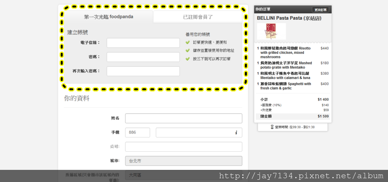The width and height of the screenshot is (388, 182).
Task: Switch to 第一次光臨 foodpanda tab
Action: [x=109, y=17]
